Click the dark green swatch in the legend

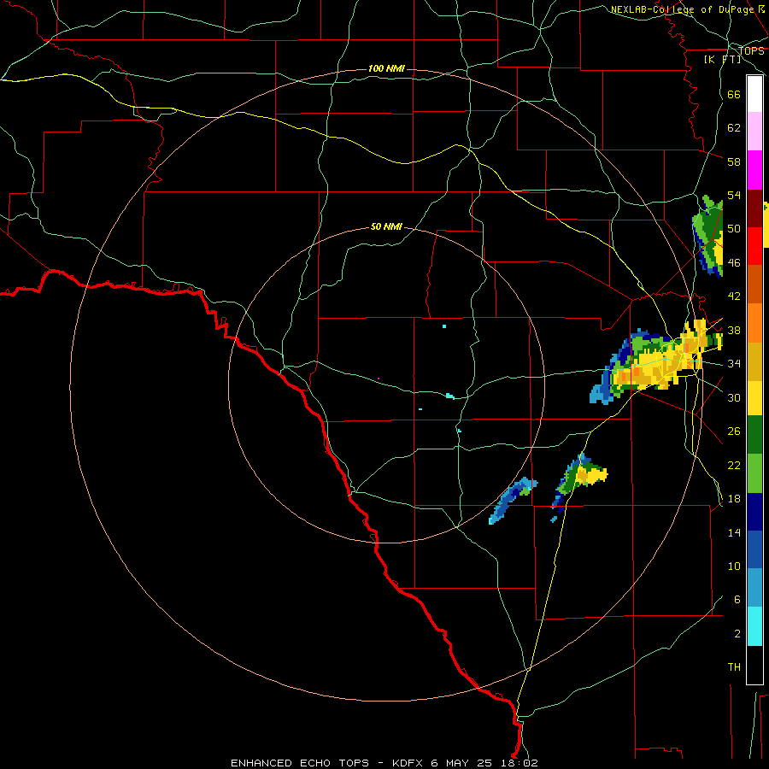(754, 435)
